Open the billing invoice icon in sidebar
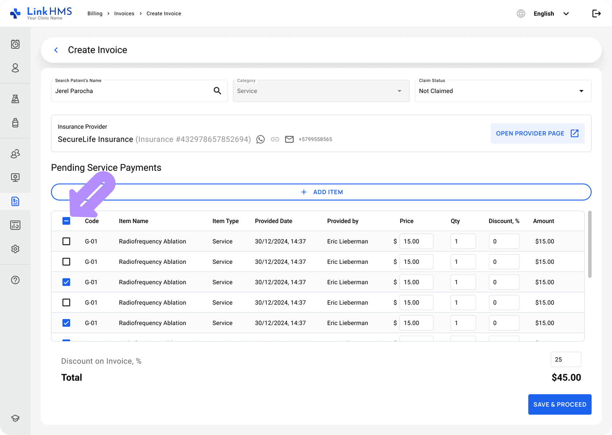 pyautogui.click(x=15, y=201)
